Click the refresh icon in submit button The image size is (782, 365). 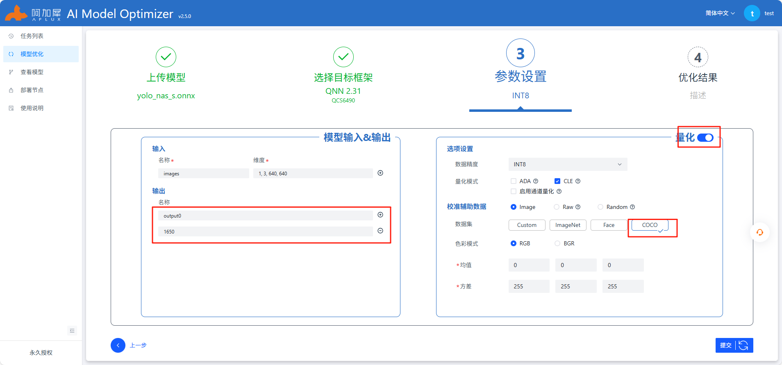click(x=743, y=345)
